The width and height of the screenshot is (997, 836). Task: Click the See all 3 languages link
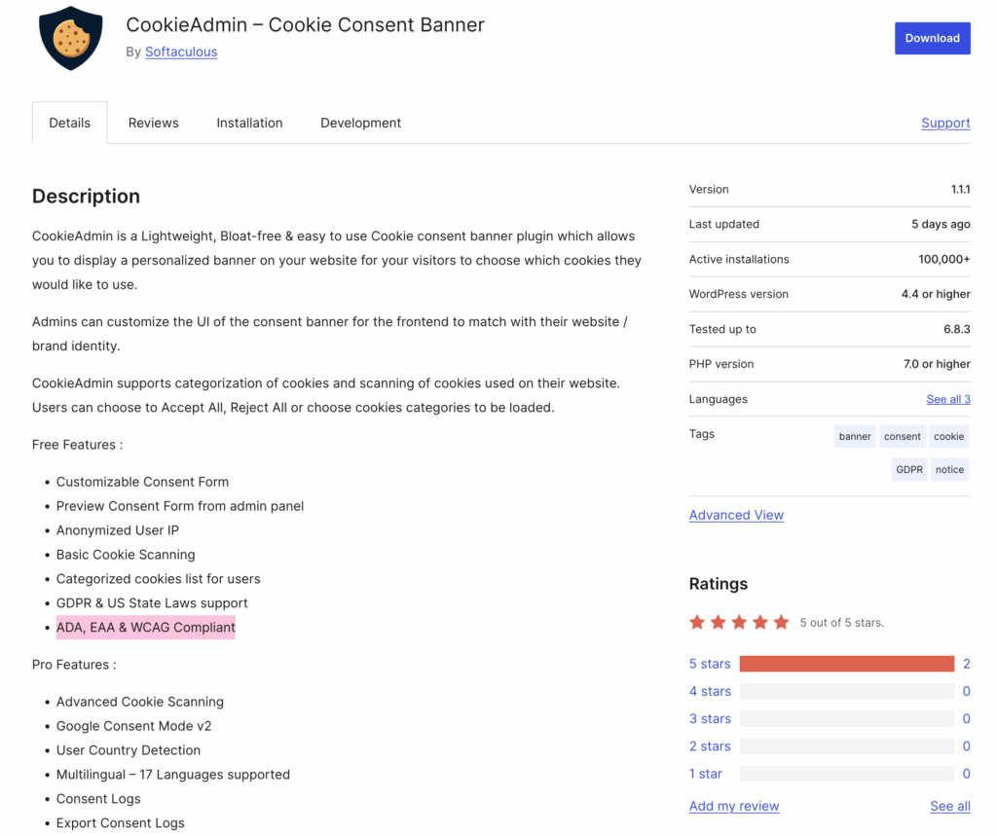coord(947,399)
